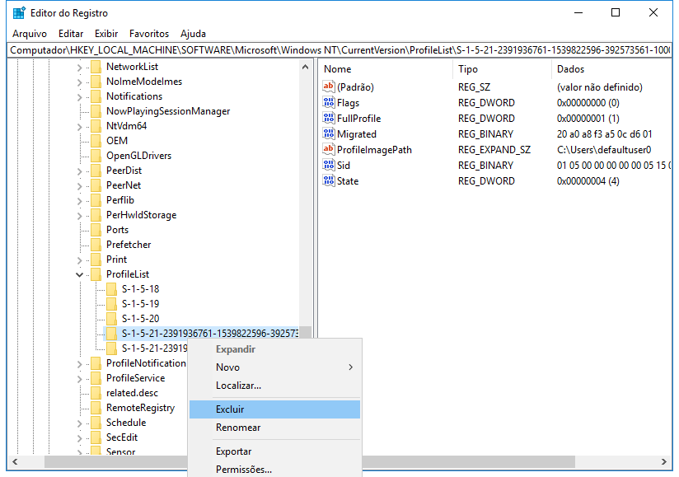Click the Nome column header
This screenshot has width=679, height=477.
[x=338, y=69]
